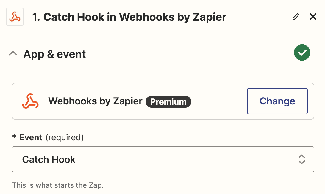The image size is (325, 194).
Task: Click the required asterisk beside Event
Action: 14,136
